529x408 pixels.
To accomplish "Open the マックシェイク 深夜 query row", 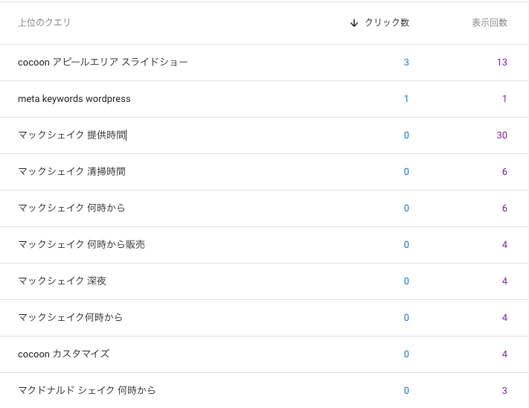I will [62, 281].
